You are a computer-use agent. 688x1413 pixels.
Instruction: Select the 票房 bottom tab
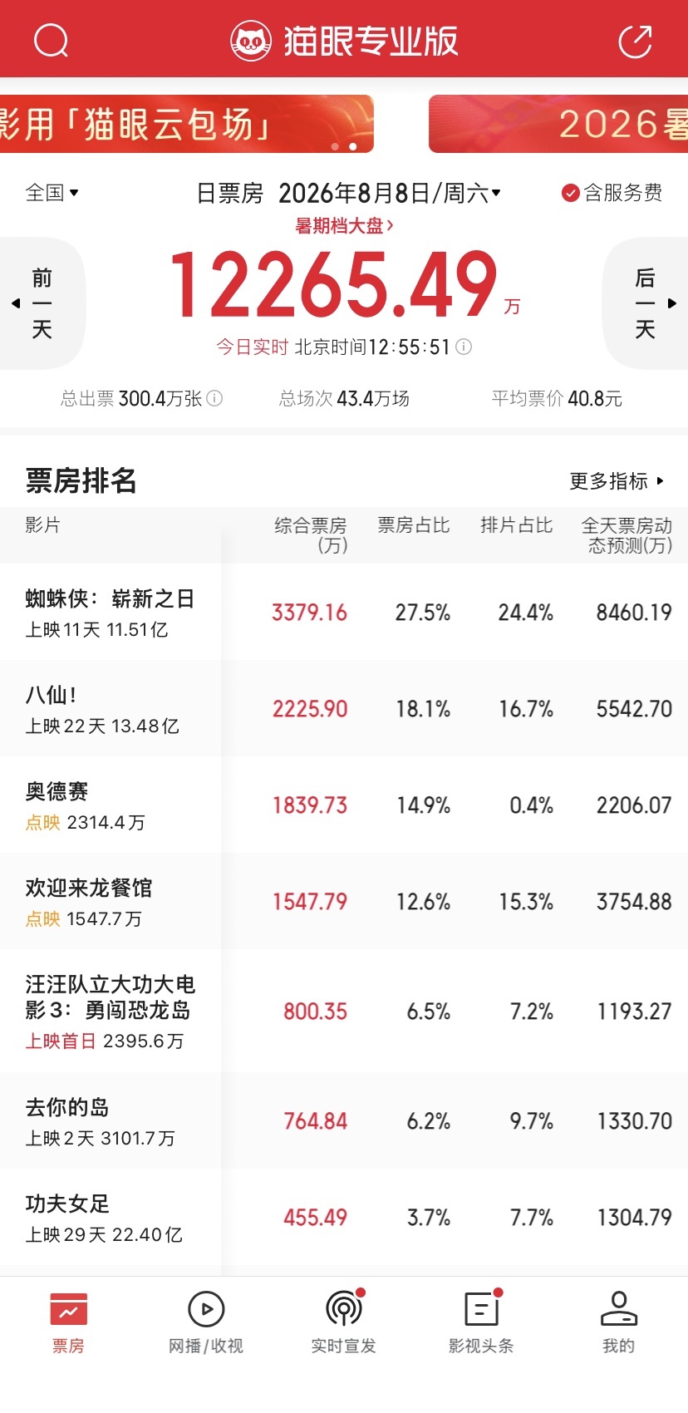click(x=68, y=1322)
